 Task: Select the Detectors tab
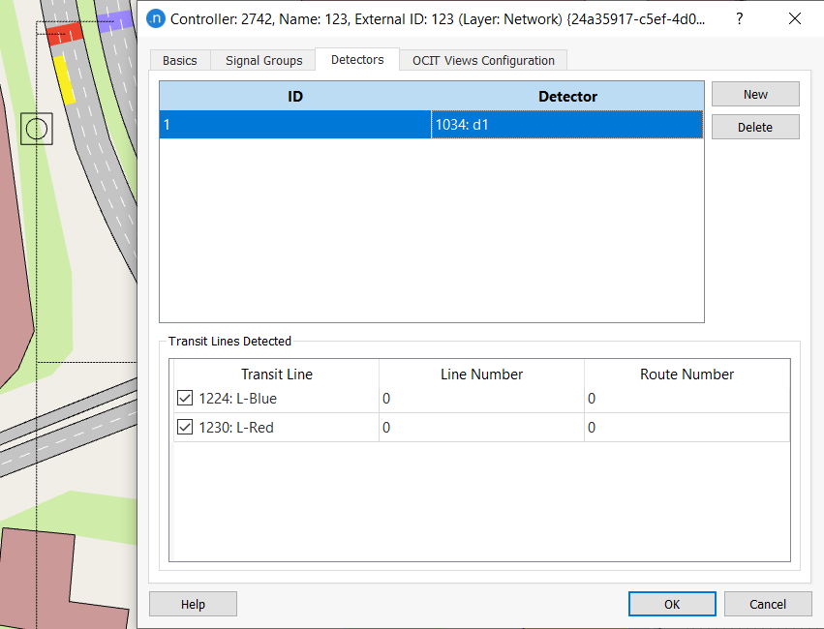[356, 59]
